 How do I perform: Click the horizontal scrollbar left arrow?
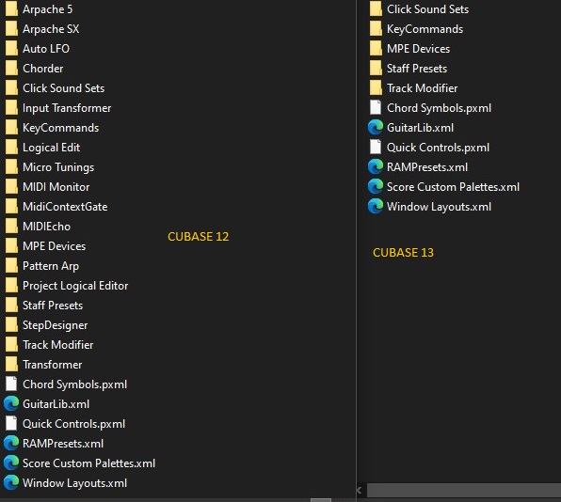click(x=360, y=490)
